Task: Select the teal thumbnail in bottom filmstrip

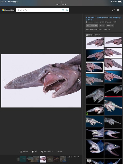Action: (x=23, y=159)
